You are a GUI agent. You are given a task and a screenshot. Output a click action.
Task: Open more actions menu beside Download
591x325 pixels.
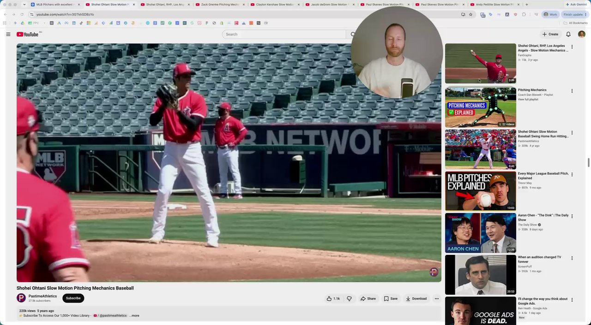point(436,299)
